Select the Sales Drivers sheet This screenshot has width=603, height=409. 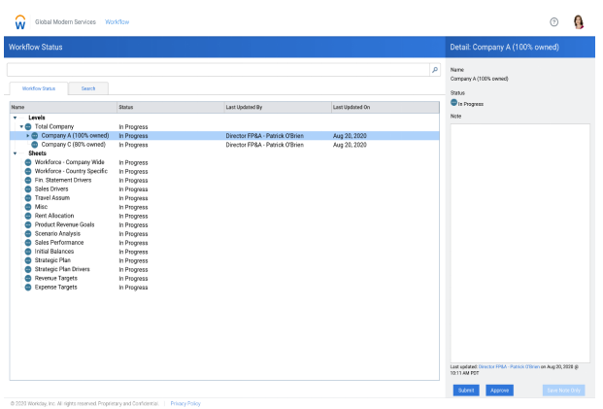tap(51, 188)
